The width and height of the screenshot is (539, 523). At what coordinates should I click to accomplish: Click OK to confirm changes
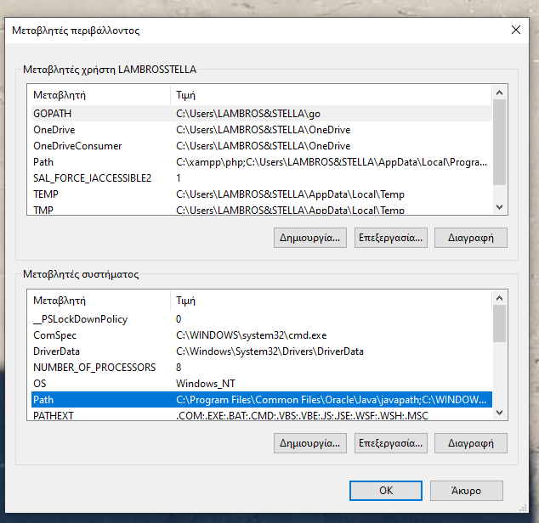tap(385, 490)
